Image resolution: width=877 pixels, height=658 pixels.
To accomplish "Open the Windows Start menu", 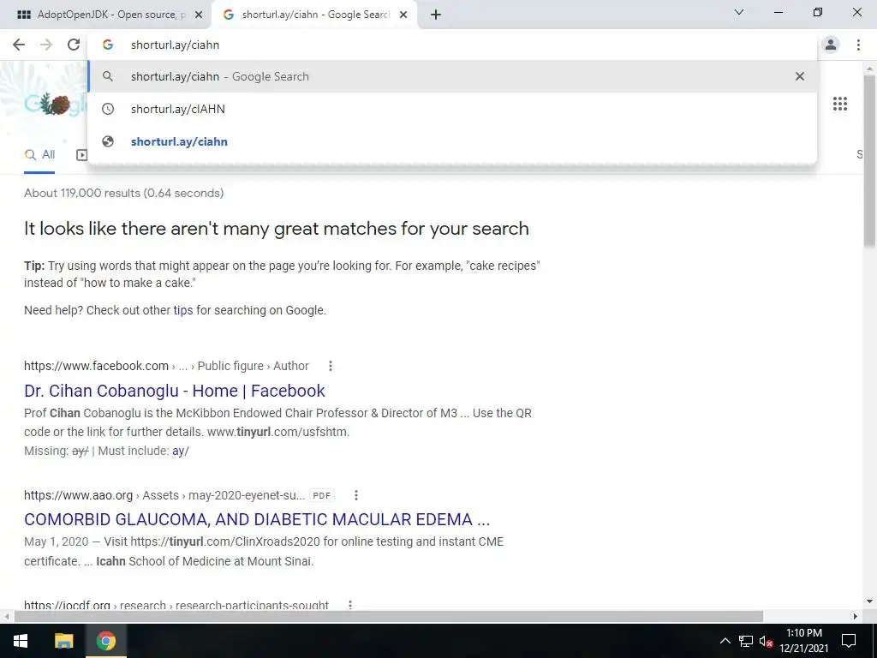I will tap(21, 641).
